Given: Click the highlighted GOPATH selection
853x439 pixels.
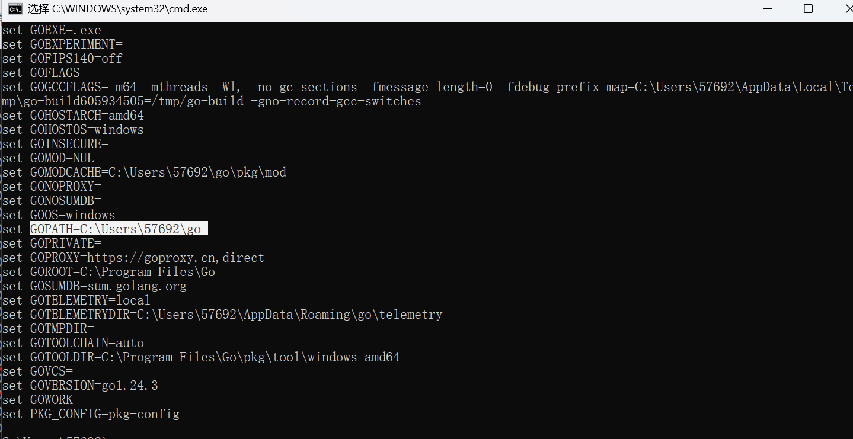Looking at the screenshot, I should [x=119, y=229].
